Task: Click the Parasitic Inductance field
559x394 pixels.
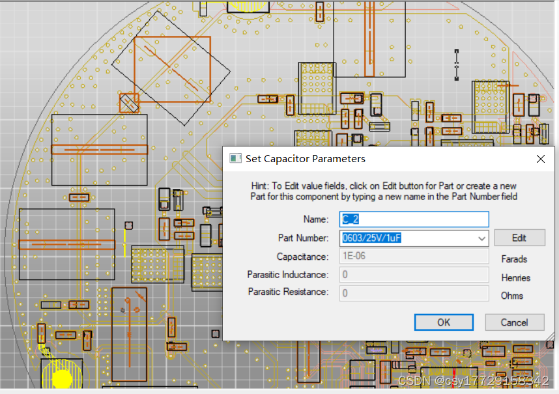Action: 414,275
